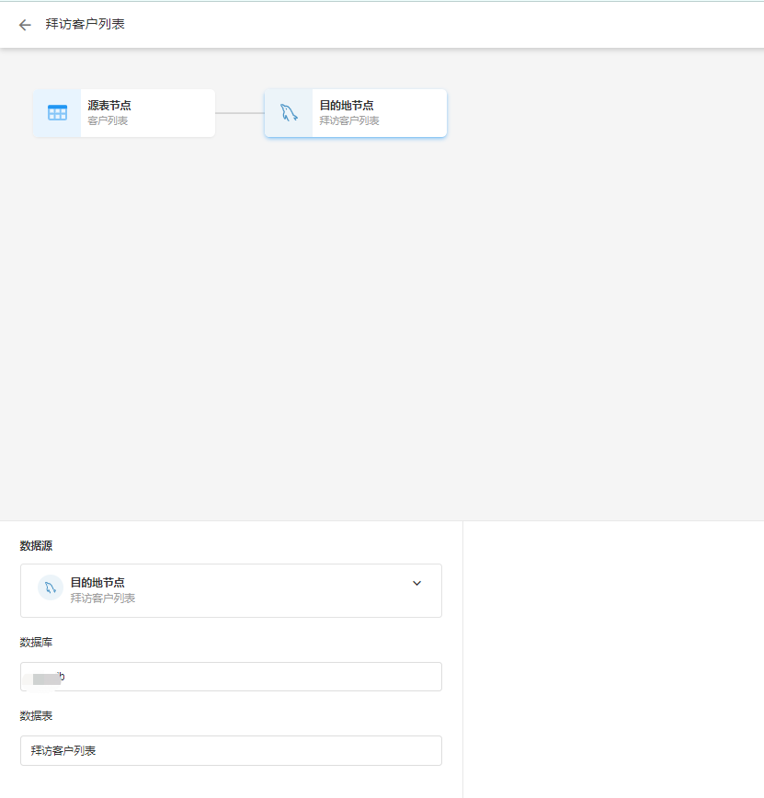Click the 数据库 field label

36,643
